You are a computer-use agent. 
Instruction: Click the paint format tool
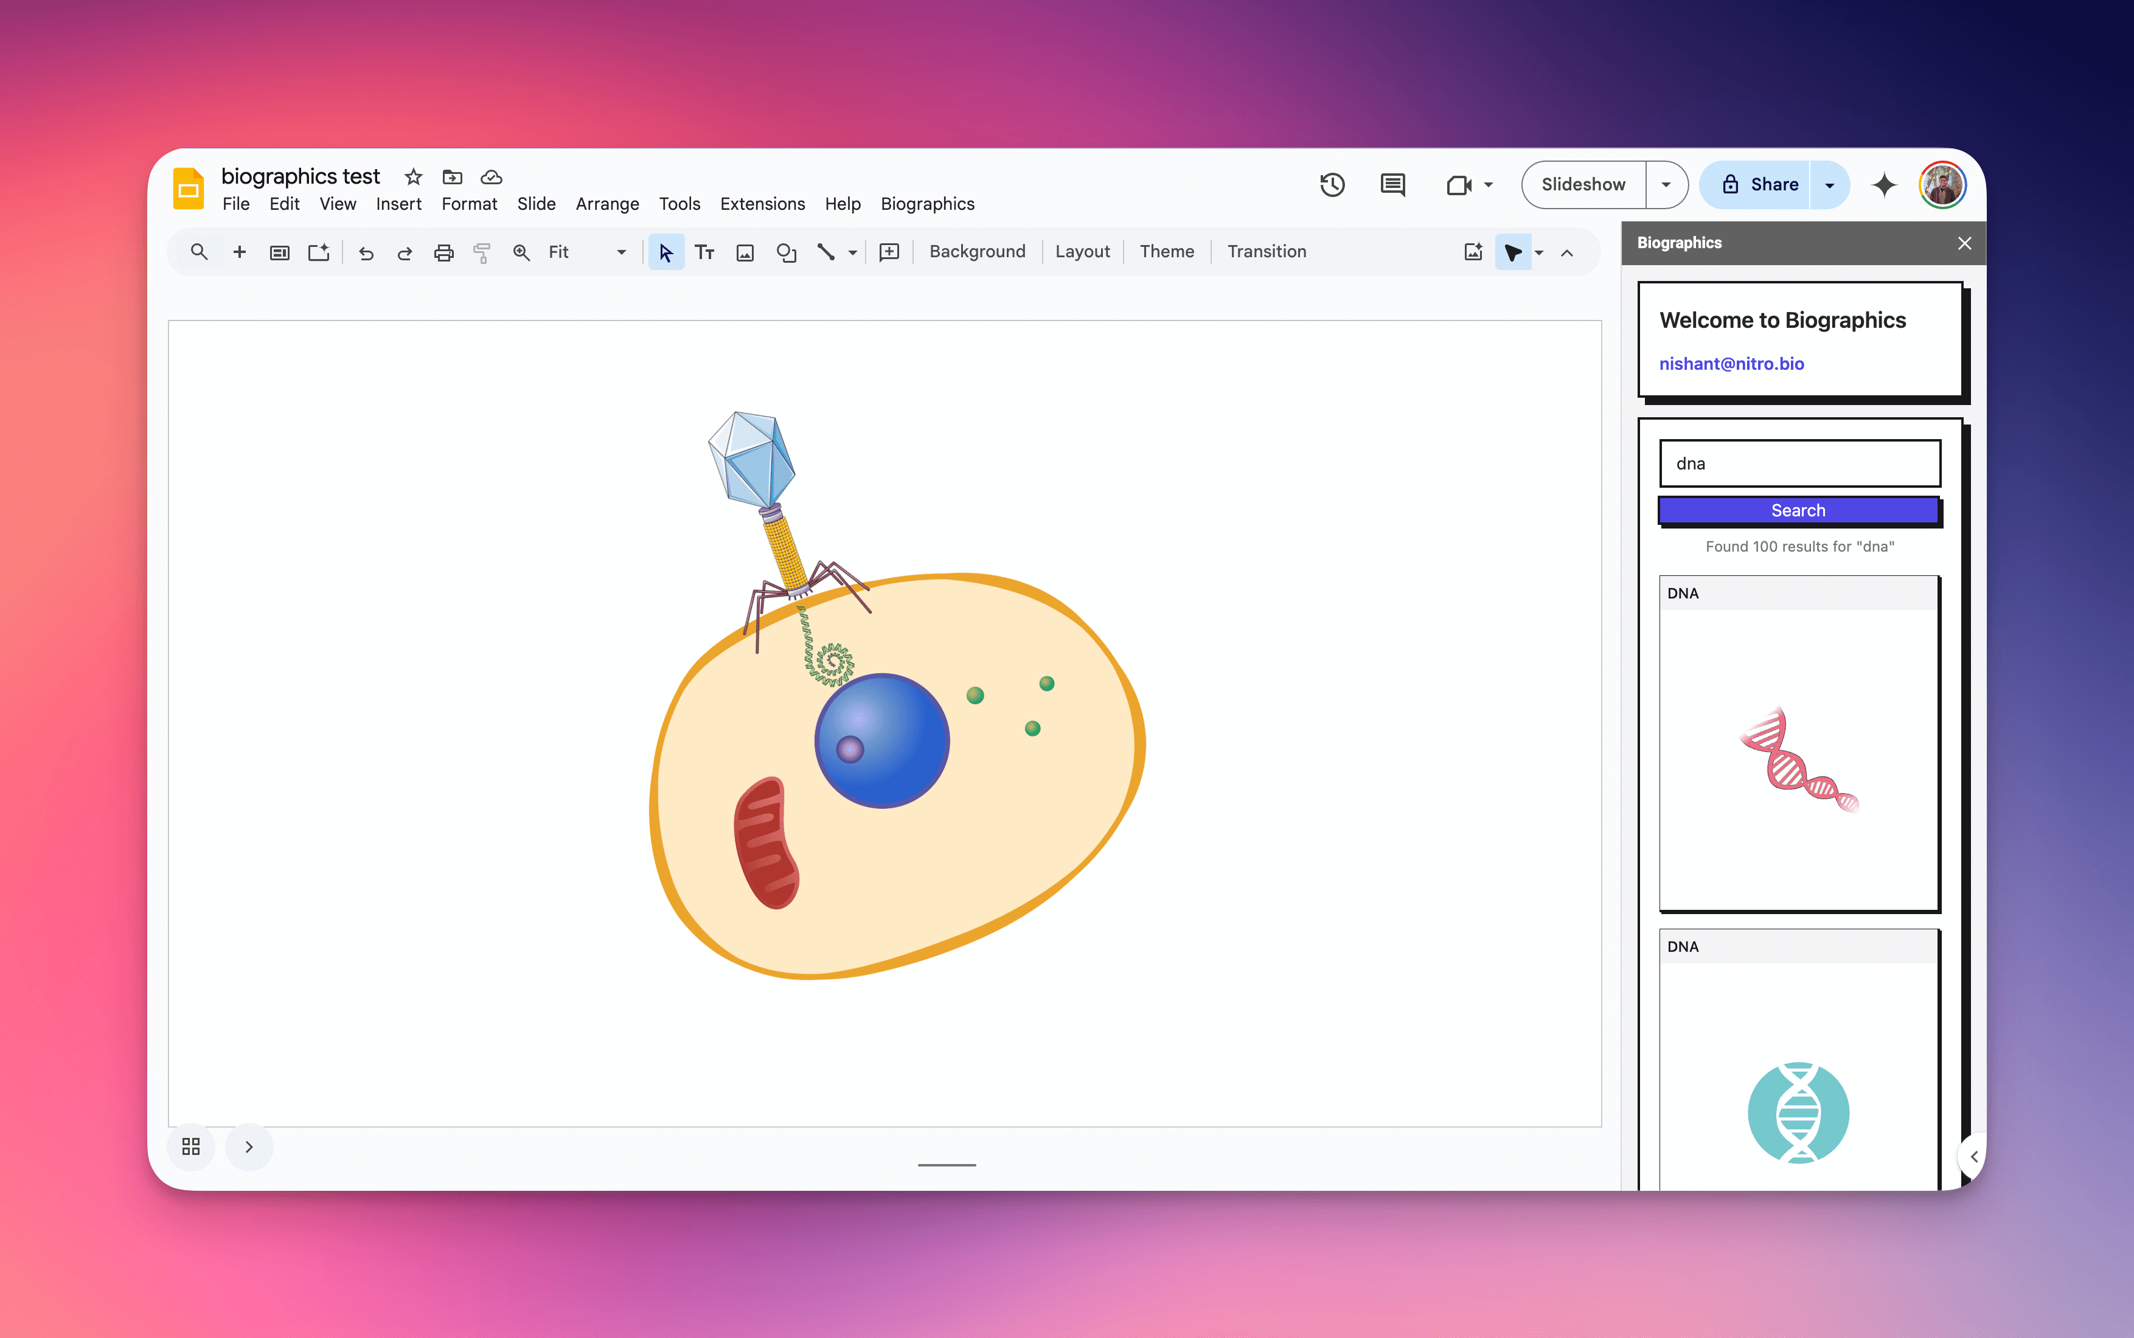[x=482, y=252]
